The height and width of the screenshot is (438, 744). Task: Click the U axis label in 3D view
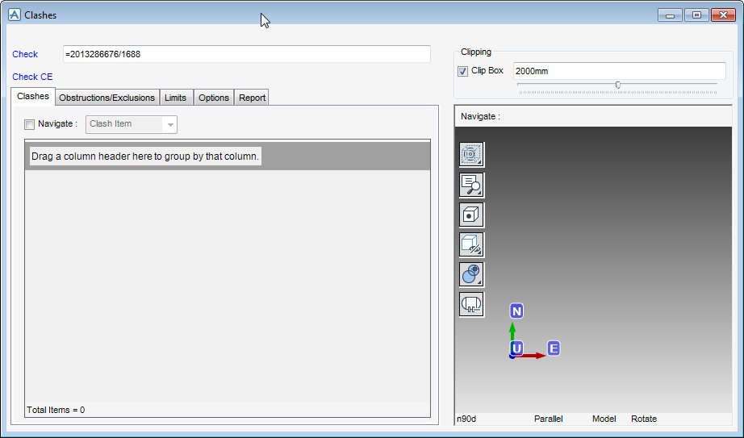point(516,348)
